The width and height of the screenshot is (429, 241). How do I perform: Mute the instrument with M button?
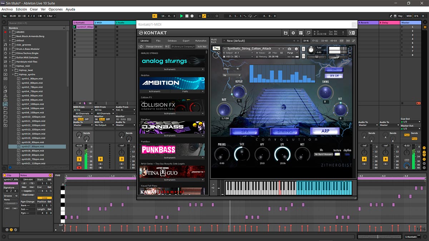tap(304, 56)
